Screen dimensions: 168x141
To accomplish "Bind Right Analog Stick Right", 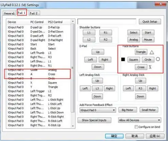I will [x=153, y=89].
